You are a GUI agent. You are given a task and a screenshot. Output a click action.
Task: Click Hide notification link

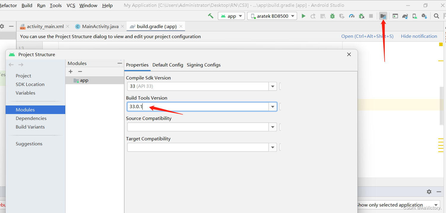tap(419, 36)
